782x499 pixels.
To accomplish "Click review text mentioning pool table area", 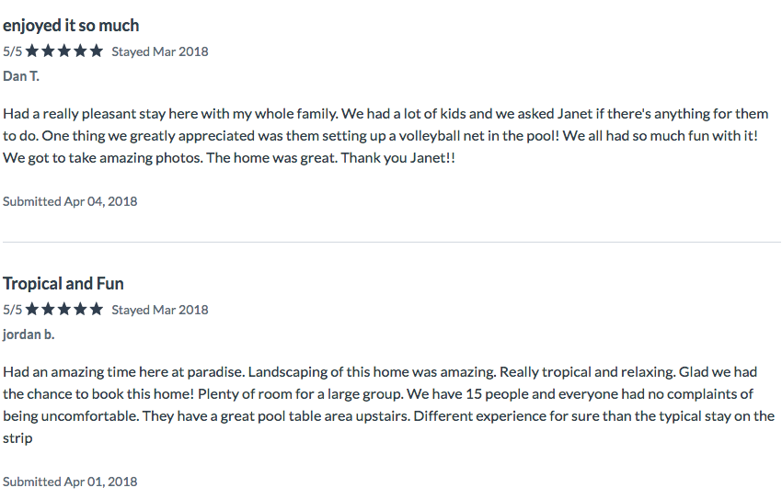I will click(389, 405).
